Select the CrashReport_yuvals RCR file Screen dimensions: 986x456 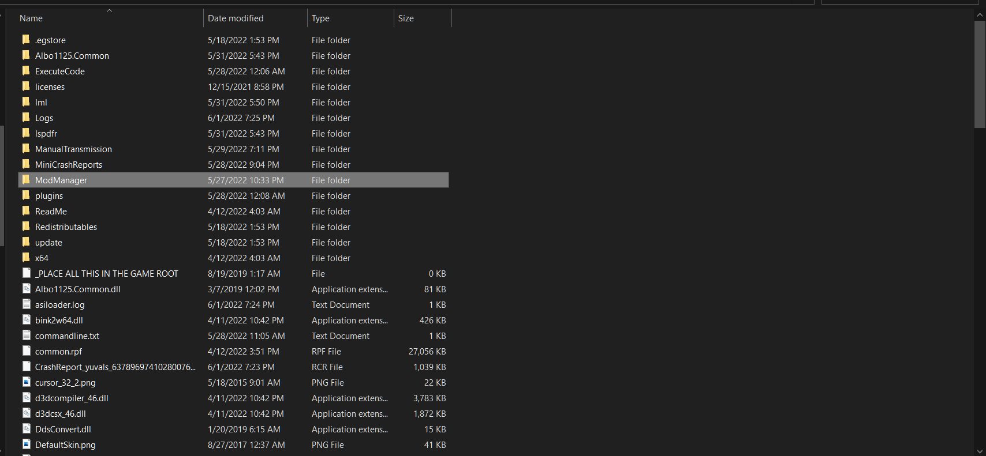click(x=115, y=367)
